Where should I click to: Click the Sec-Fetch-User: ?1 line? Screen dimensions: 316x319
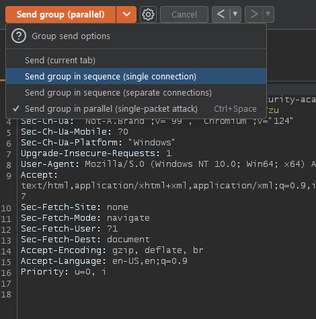[69, 229]
